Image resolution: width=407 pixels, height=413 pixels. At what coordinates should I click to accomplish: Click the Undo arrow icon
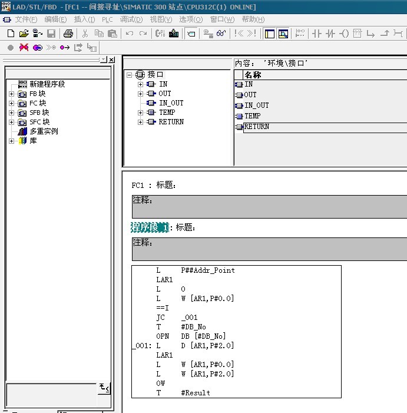coord(130,34)
